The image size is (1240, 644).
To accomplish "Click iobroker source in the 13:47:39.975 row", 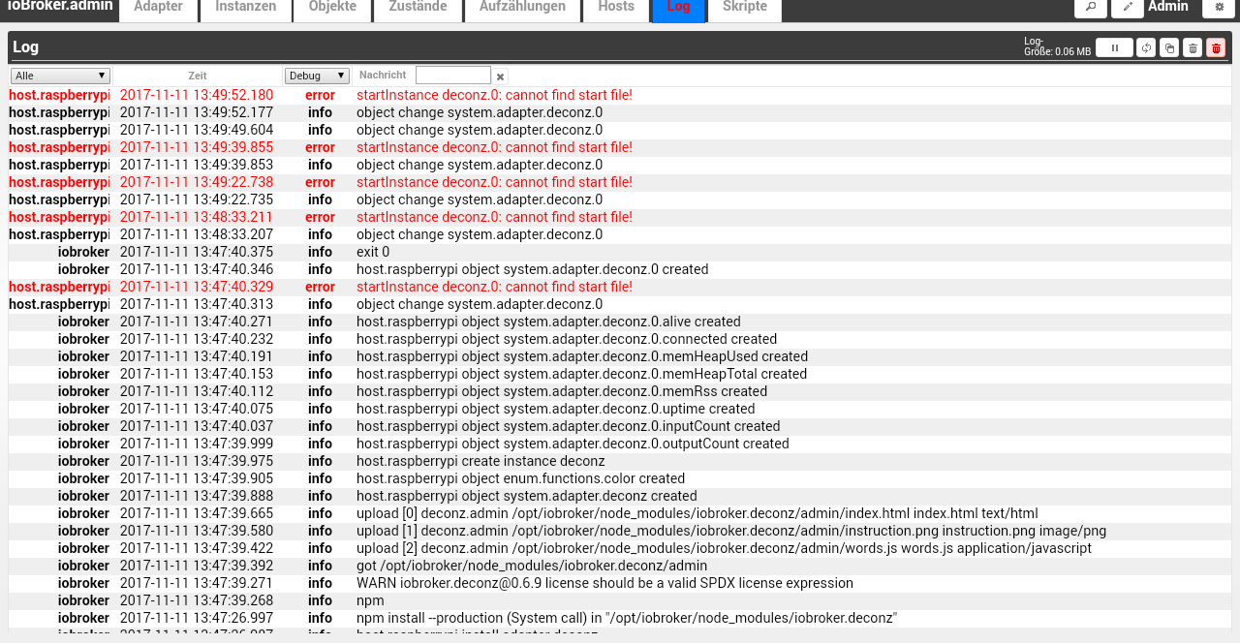I will click(x=83, y=461).
